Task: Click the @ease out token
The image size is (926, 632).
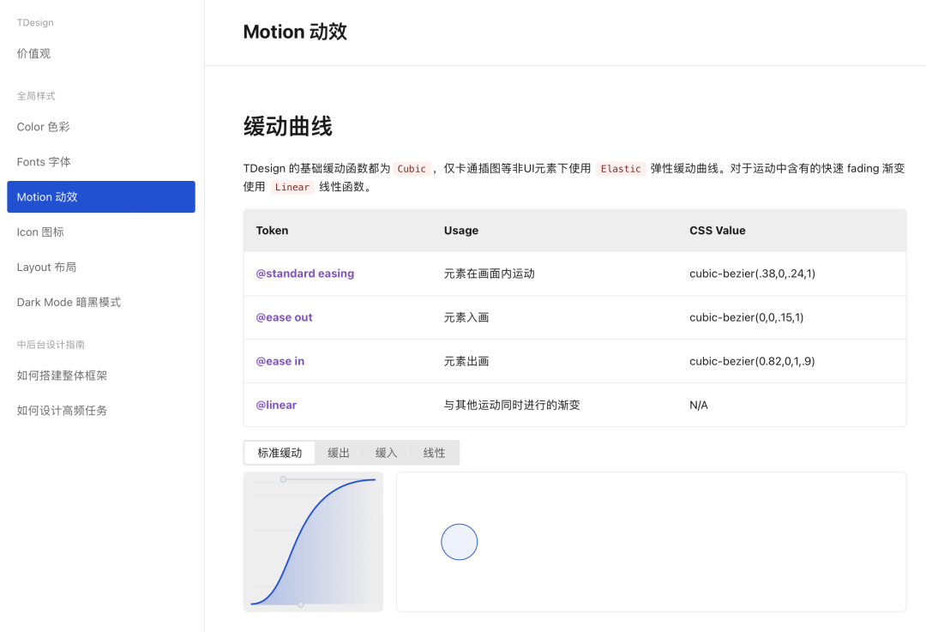Action: click(x=284, y=317)
